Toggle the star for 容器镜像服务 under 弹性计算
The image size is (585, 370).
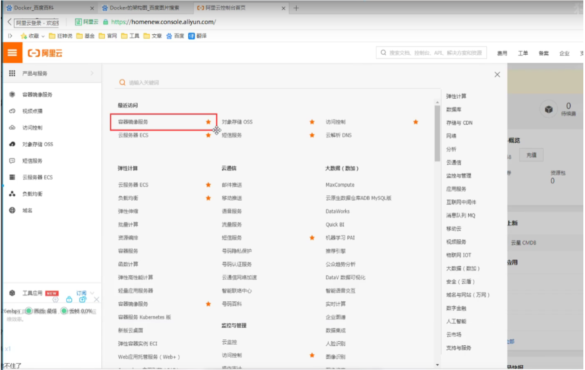208,304
